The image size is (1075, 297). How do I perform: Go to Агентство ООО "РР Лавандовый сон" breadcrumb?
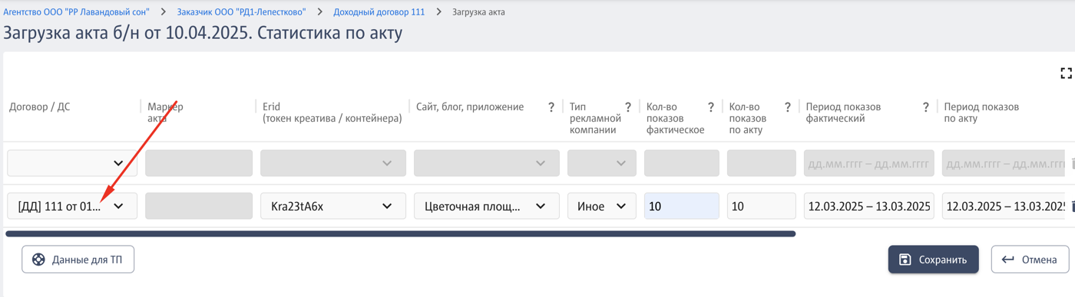click(75, 12)
